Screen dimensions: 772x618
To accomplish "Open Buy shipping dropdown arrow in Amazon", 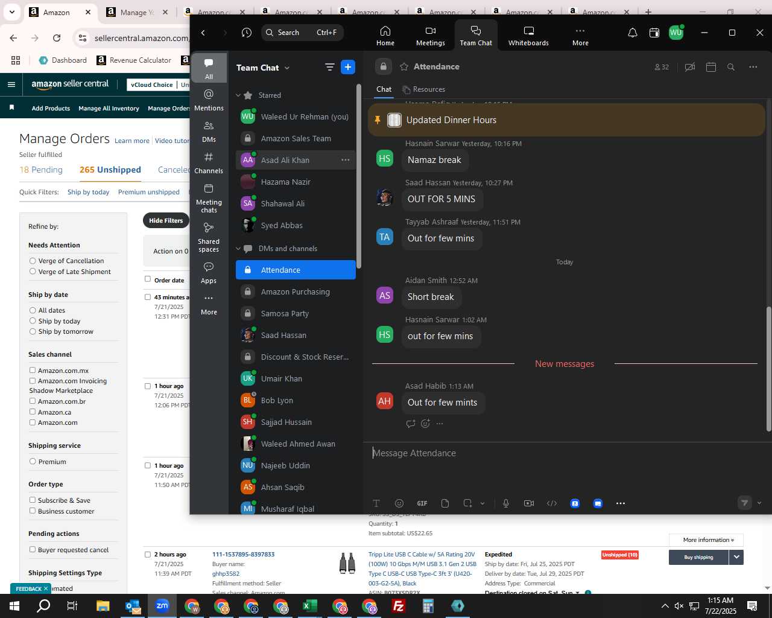I will pos(736,557).
